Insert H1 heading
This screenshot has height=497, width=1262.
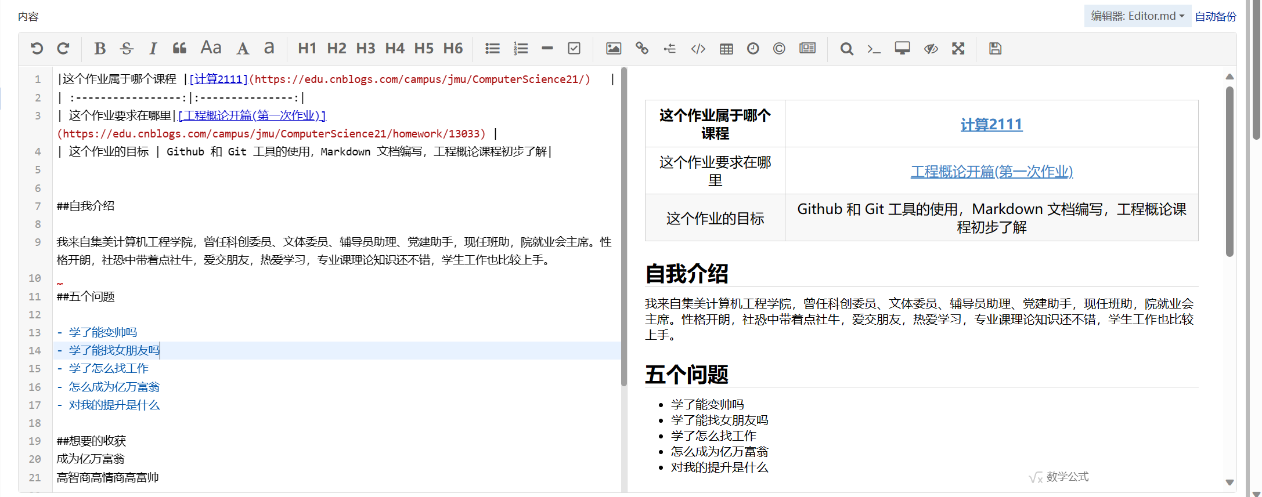307,49
